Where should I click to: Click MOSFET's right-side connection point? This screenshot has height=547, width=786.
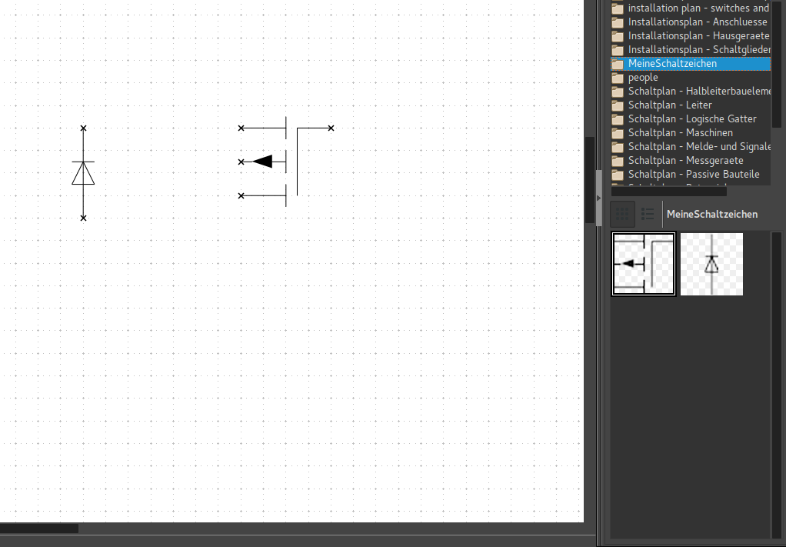(x=331, y=128)
